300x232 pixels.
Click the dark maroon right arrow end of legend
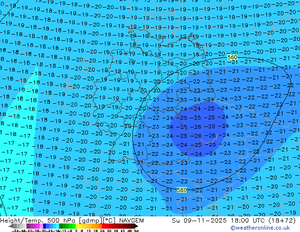click(136, 226)
